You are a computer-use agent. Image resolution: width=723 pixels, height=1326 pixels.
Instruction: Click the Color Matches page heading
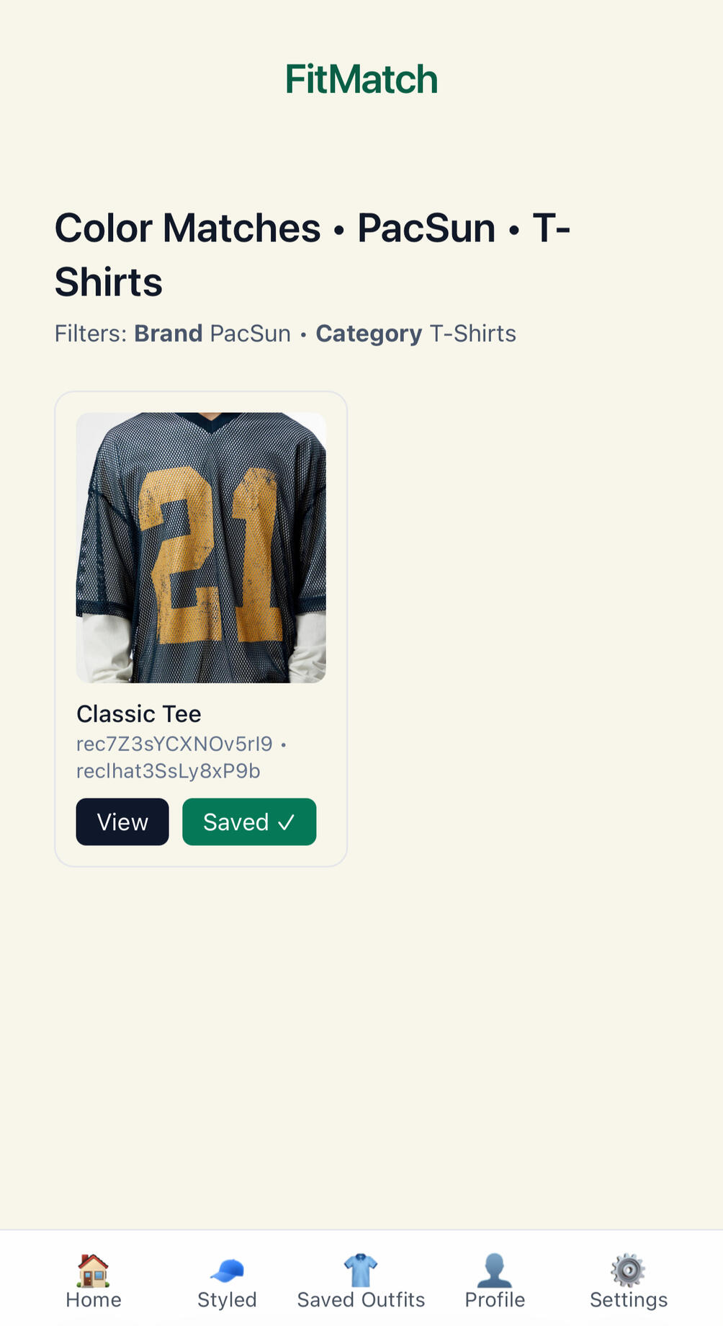313,254
